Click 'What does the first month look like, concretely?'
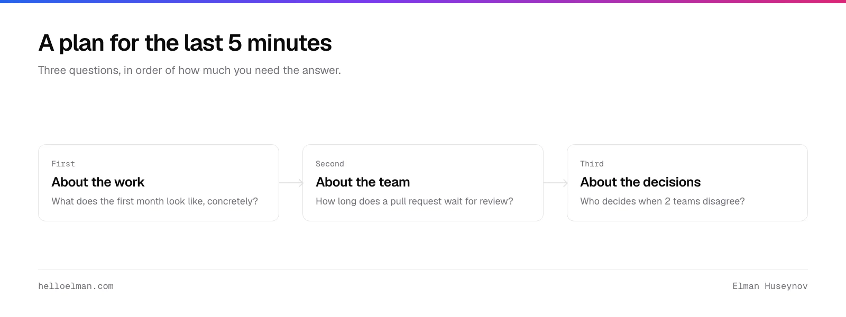 pos(154,201)
